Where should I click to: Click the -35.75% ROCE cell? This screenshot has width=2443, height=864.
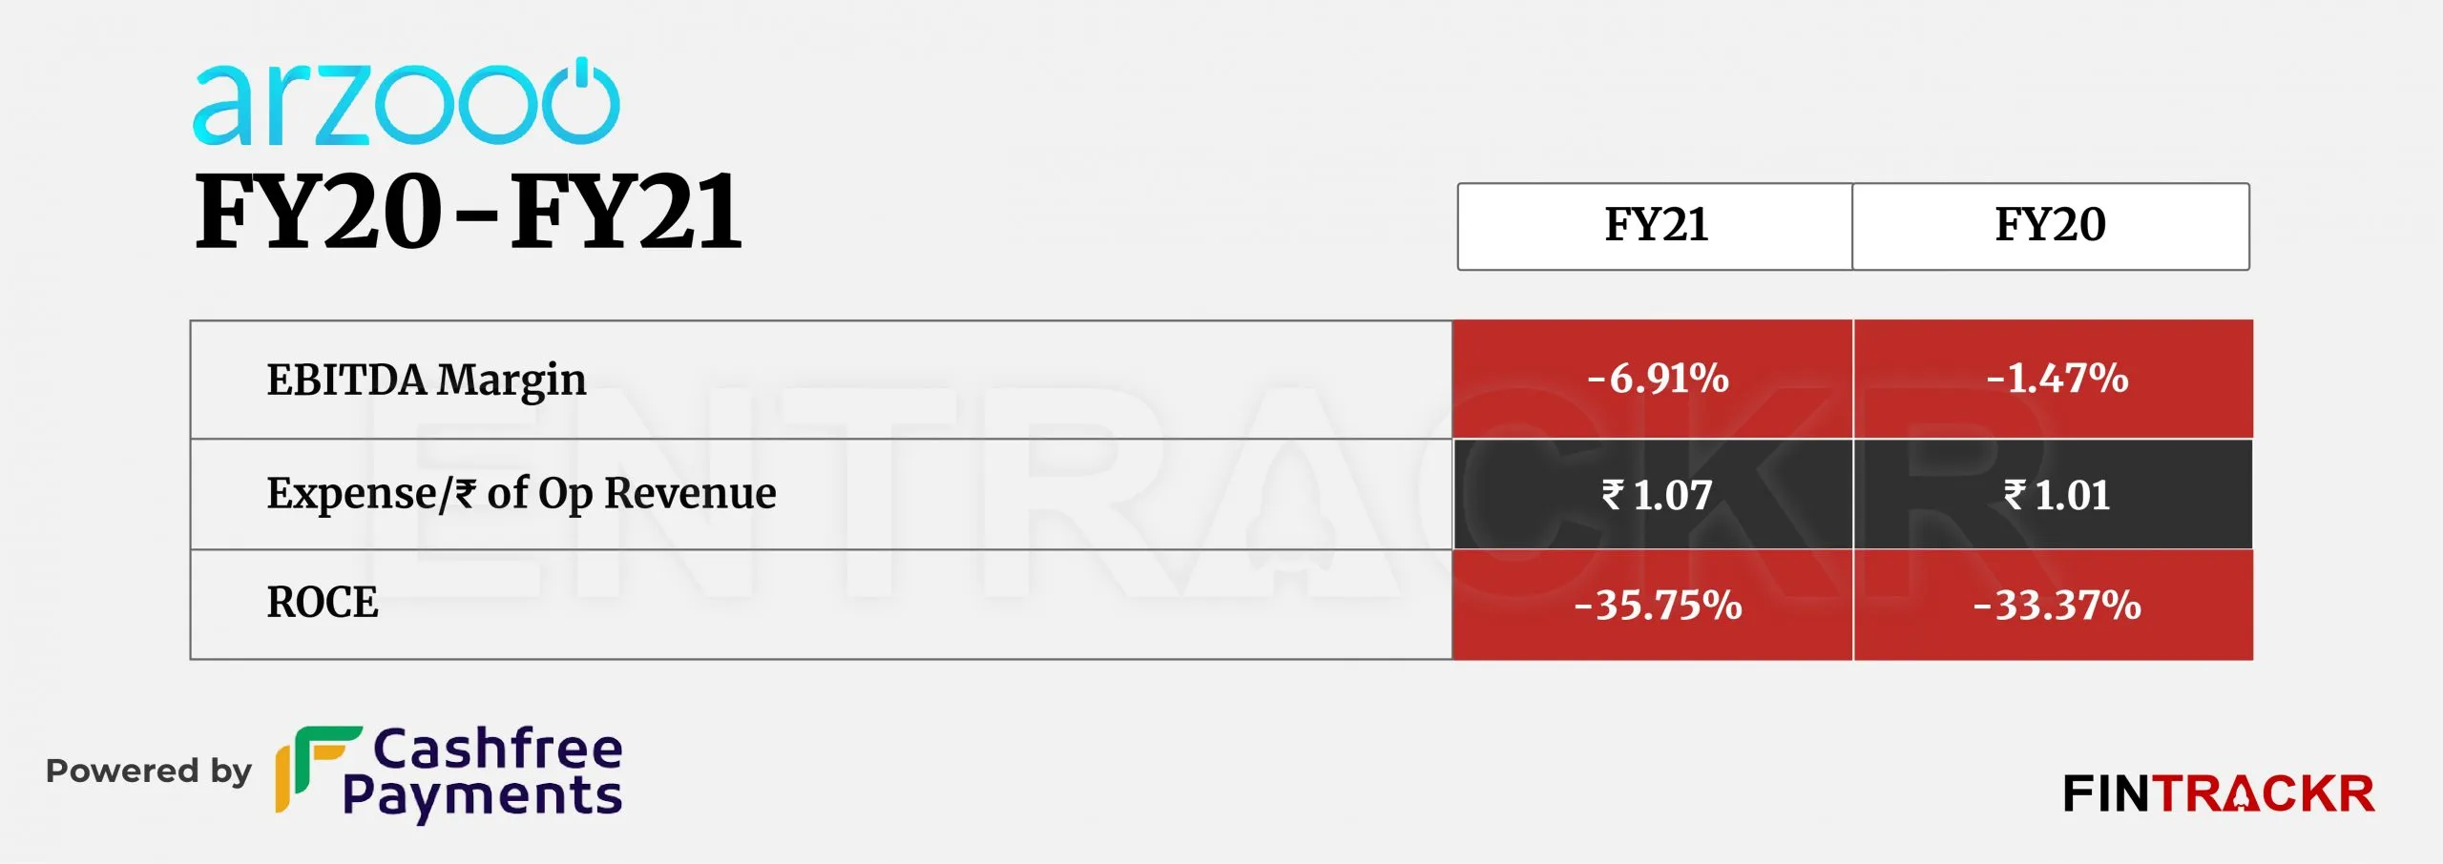point(1653,605)
